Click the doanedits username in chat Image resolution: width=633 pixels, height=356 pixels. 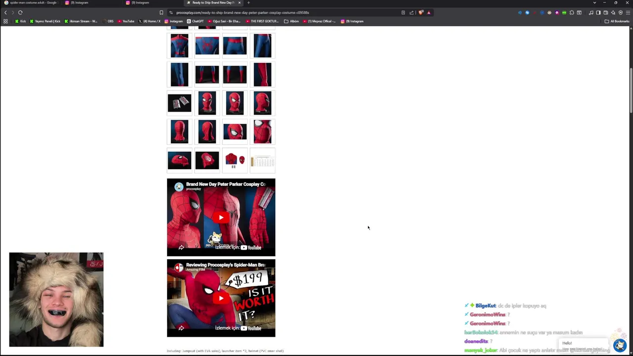pos(476,341)
